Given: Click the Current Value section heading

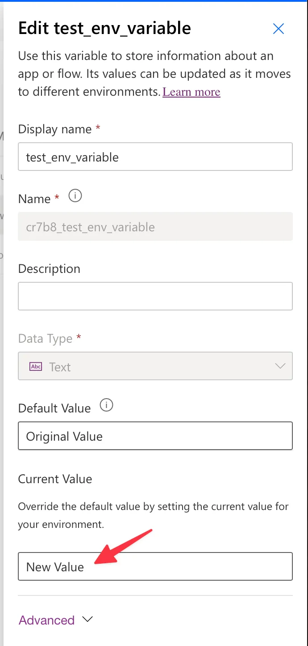Looking at the screenshot, I should pyautogui.click(x=55, y=479).
